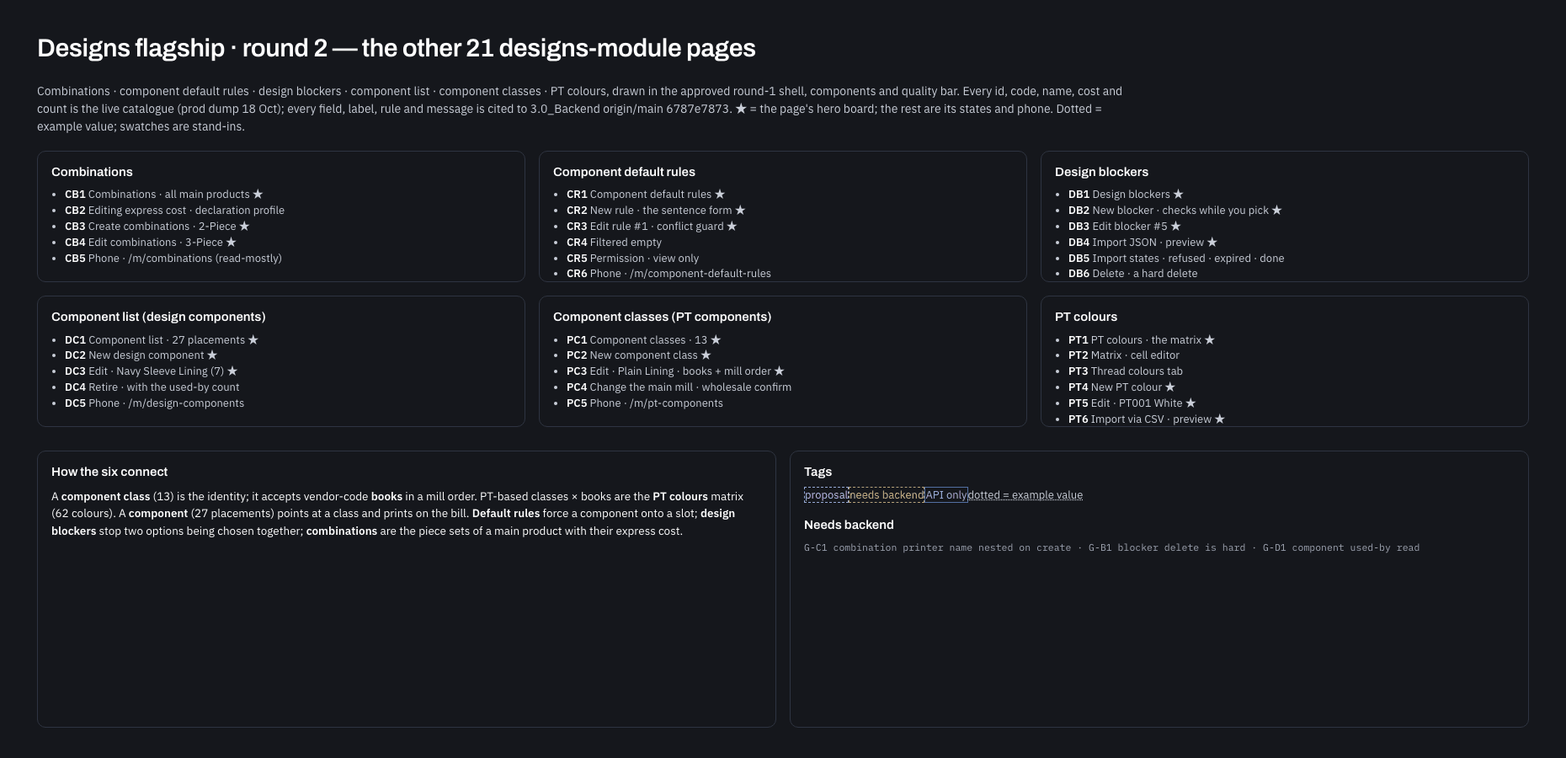This screenshot has width=1566, height=758.
Task: Click the 'Design blockers' card heading
Action: 1101,172
